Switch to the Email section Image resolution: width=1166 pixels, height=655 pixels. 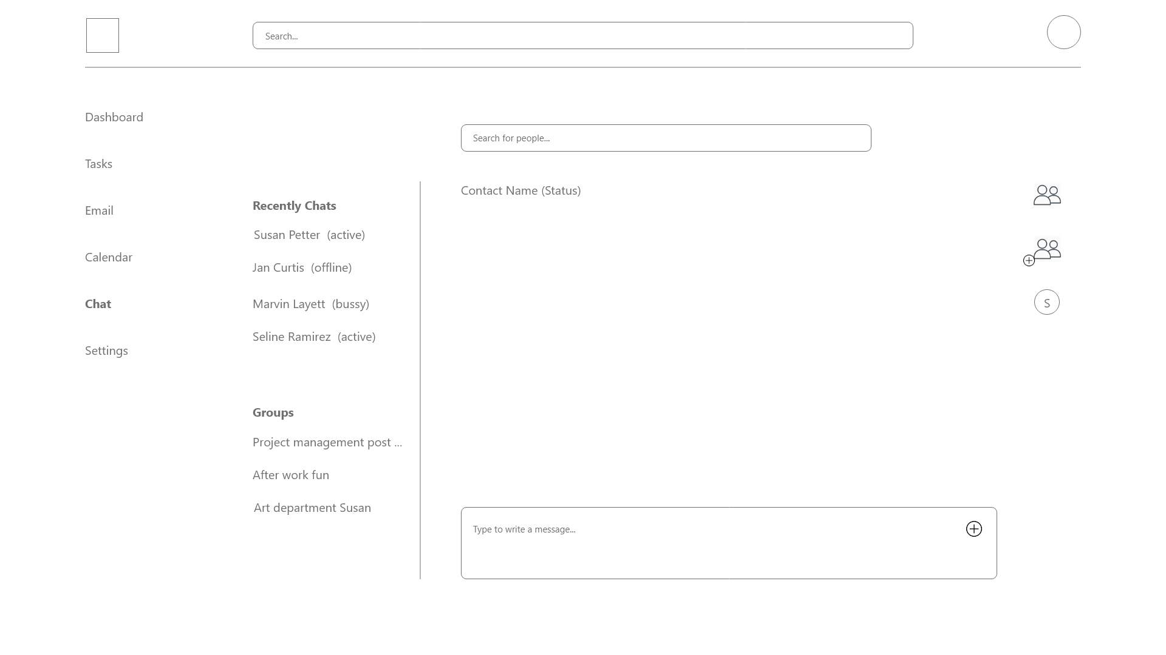(x=99, y=210)
